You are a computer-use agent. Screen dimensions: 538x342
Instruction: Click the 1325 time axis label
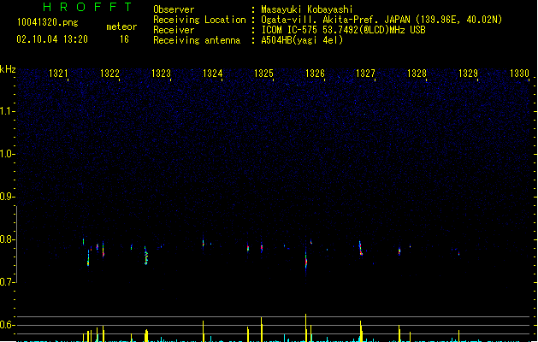(x=263, y=74)
